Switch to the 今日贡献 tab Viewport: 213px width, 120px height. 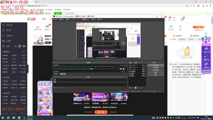pos(173,39)
